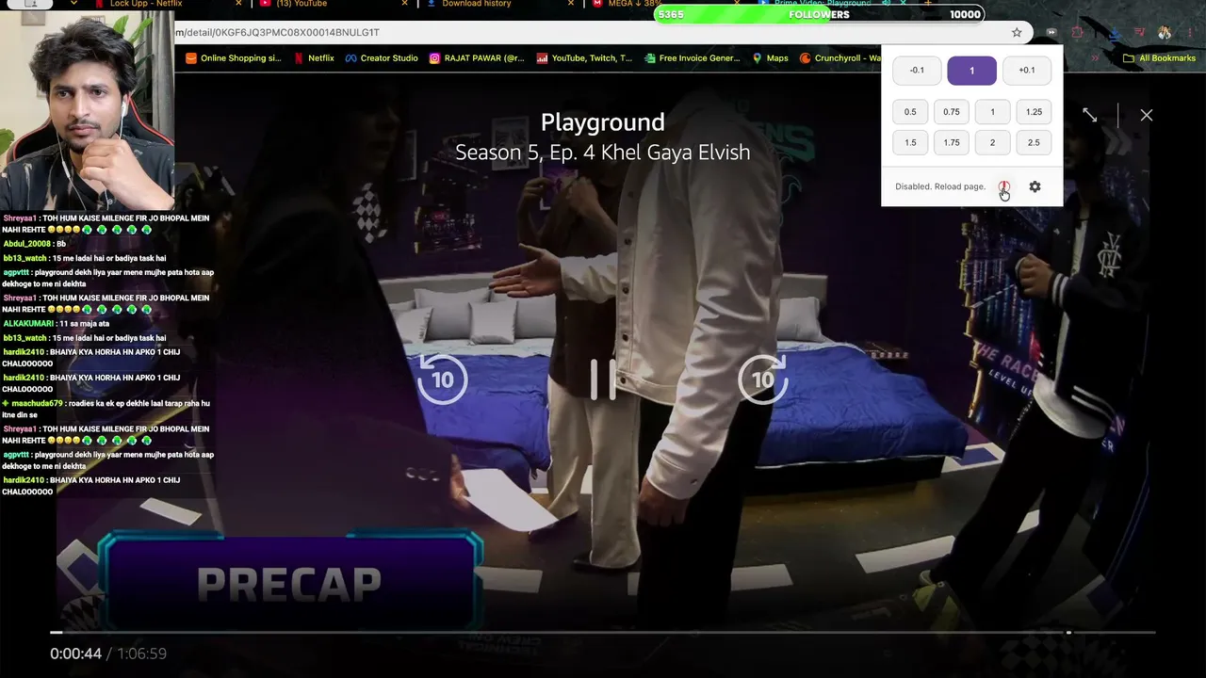
Task: Open the YouTube, Twitch bookmark
Action: click(584, 58)
